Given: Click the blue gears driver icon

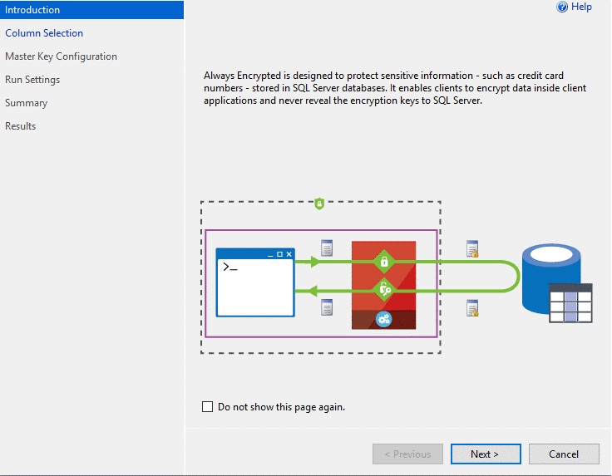Looking at the screenshot, I should (x=383, y=319).
